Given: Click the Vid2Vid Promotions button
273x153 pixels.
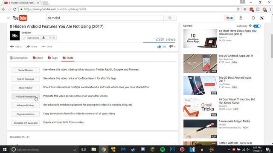Looking at the screenshot, I should 26,96.
